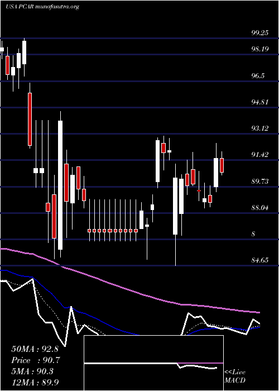
Task: Open the Live MACD inset chart
Action: pos(153,363)
